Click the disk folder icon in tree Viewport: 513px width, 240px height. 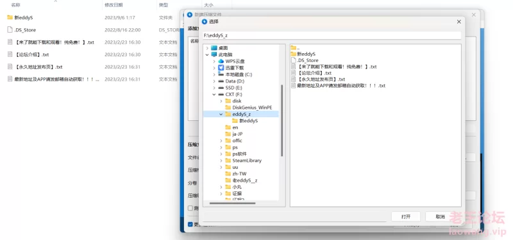click(x=228, y=101)
